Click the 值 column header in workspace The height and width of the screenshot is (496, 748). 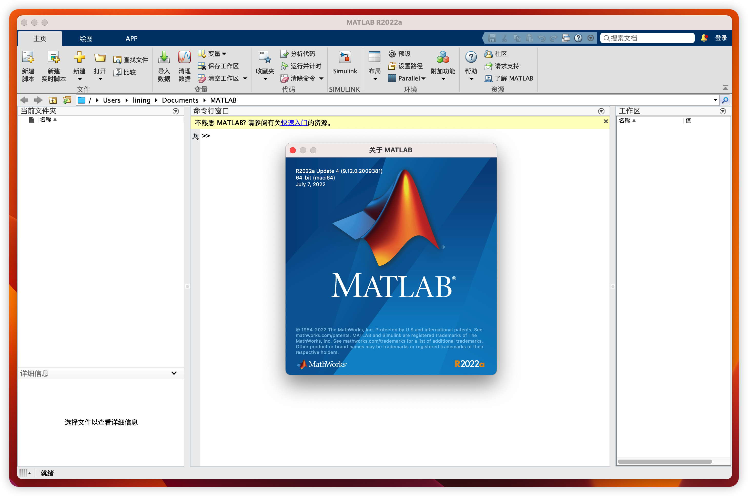tap(688, 121)
